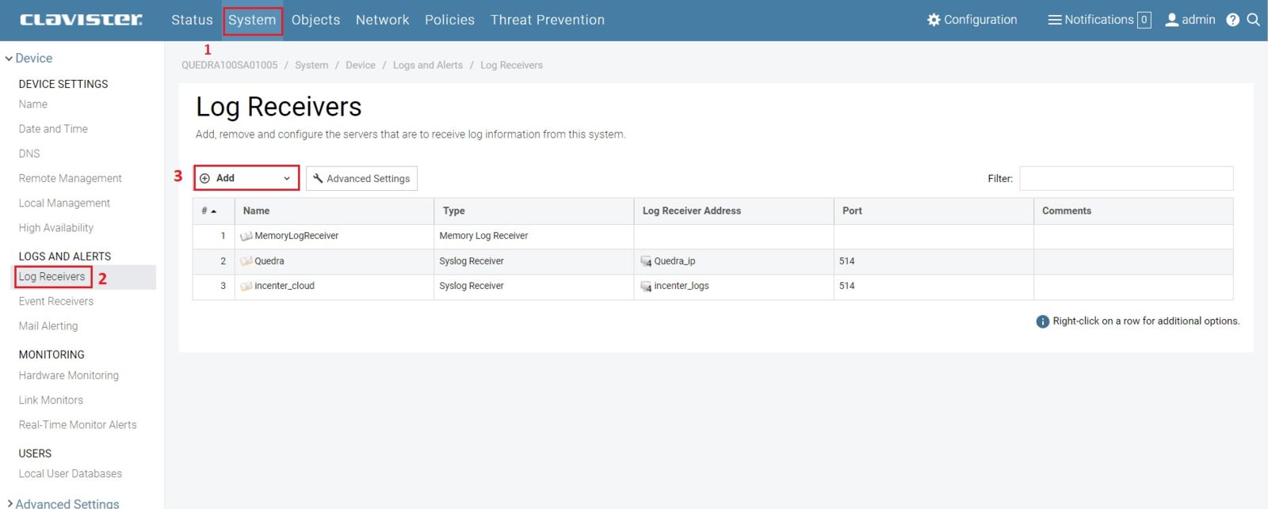
Task: Open the Add dropdown button
Action: click(x=246, y=178)
